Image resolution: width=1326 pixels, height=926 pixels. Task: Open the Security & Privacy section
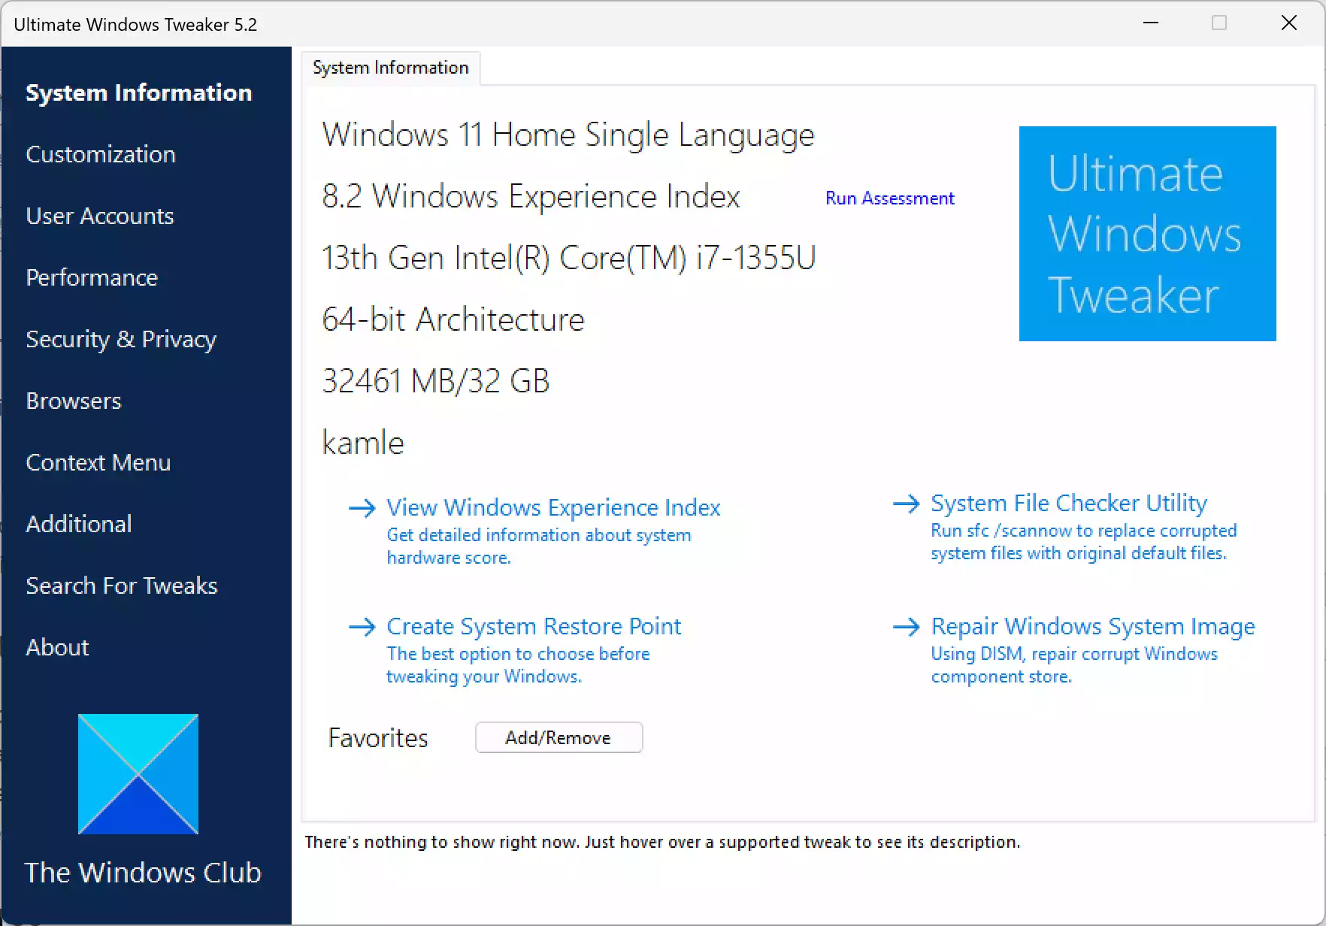[121, 339]
